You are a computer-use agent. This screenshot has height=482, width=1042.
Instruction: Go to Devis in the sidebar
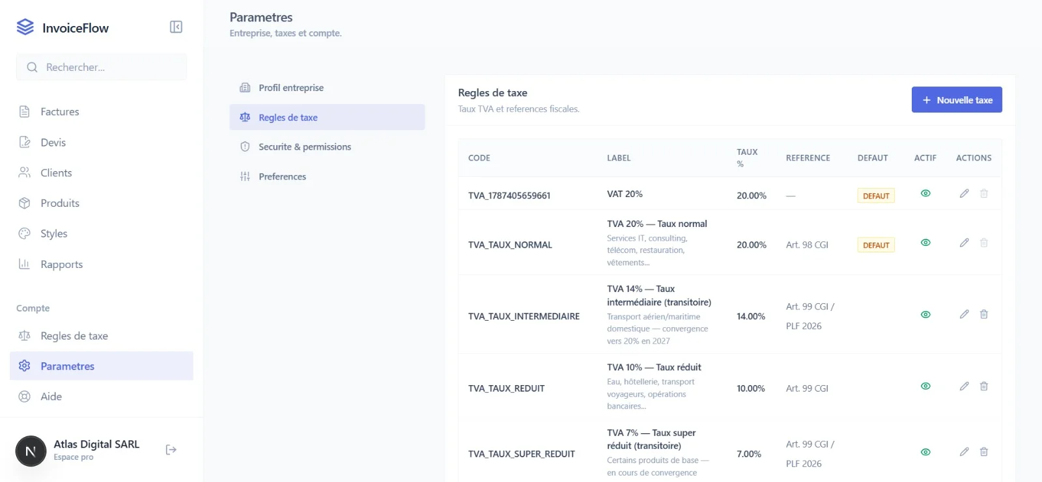click(102, 142)
